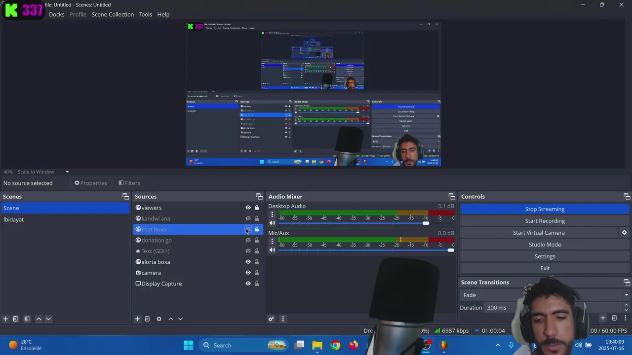Pop out the Audio Mixer dock
This screenshot has width=632, height=355.
click(x=451, y=196)
